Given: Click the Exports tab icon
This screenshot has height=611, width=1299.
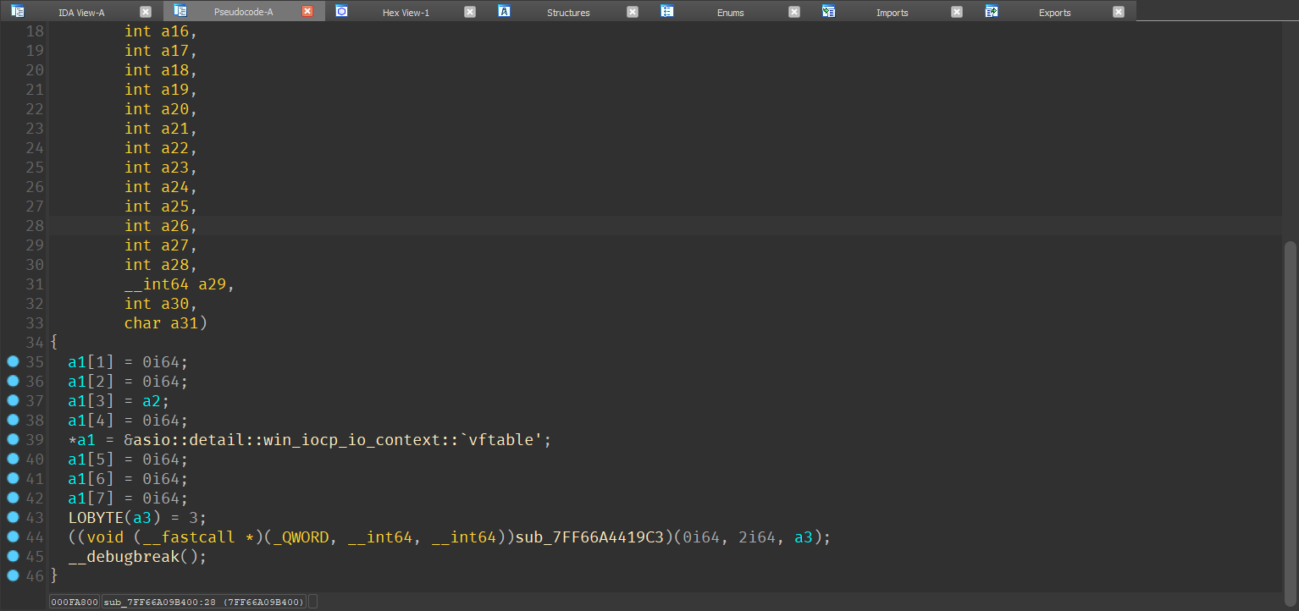Looking at the screenshot, I should (991, 11).
